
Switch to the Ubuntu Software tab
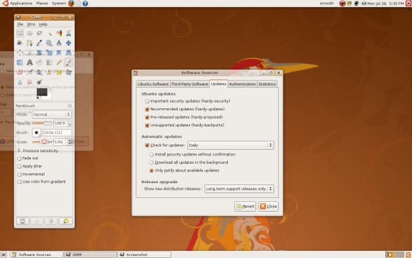click(x=153, y=84)
